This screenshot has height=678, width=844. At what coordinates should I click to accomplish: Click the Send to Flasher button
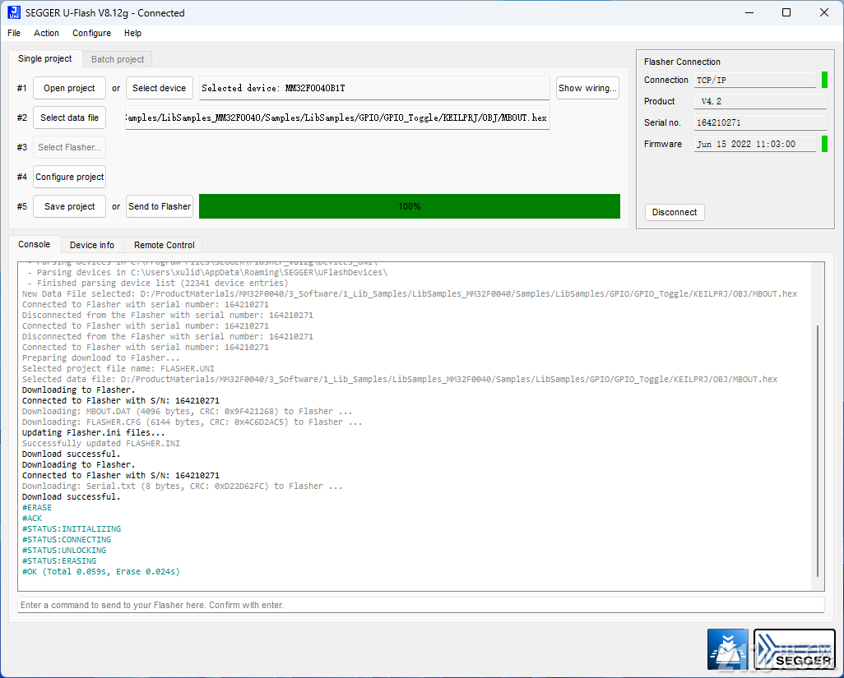160,206
